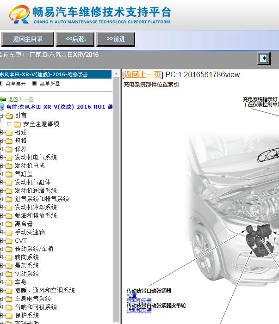Expand the 安全注意事项 node
Image resolution: width=279 pixels, height=324 pixels.
(9, 124)
